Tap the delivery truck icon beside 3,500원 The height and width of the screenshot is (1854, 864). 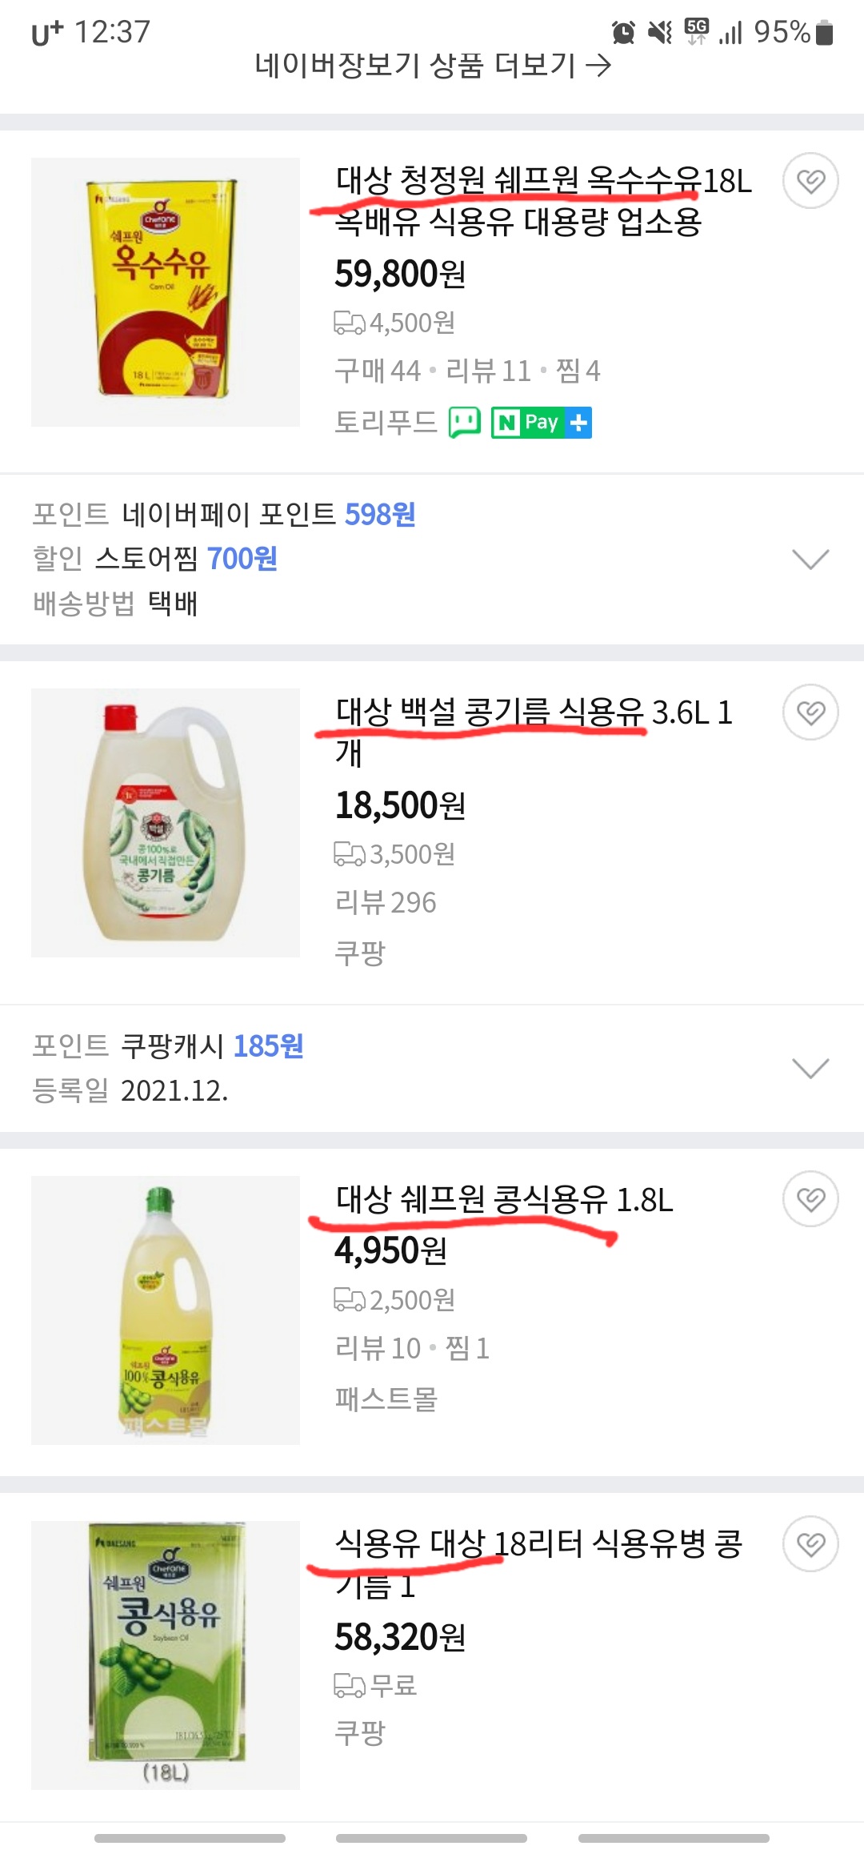349,854
